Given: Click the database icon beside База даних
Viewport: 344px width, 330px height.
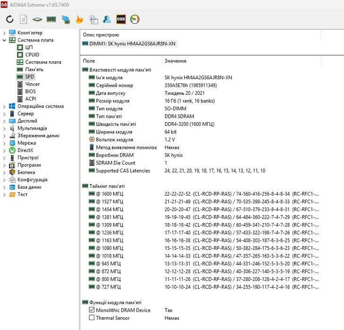Looking at the screenshot, I should 12,187.
